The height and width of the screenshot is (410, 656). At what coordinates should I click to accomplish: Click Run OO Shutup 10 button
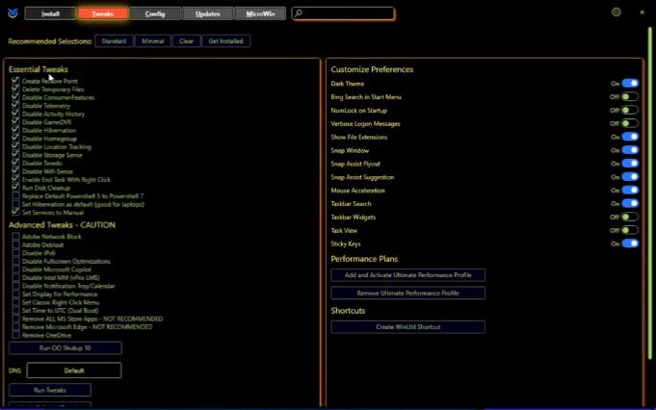[x=66, y=347]
